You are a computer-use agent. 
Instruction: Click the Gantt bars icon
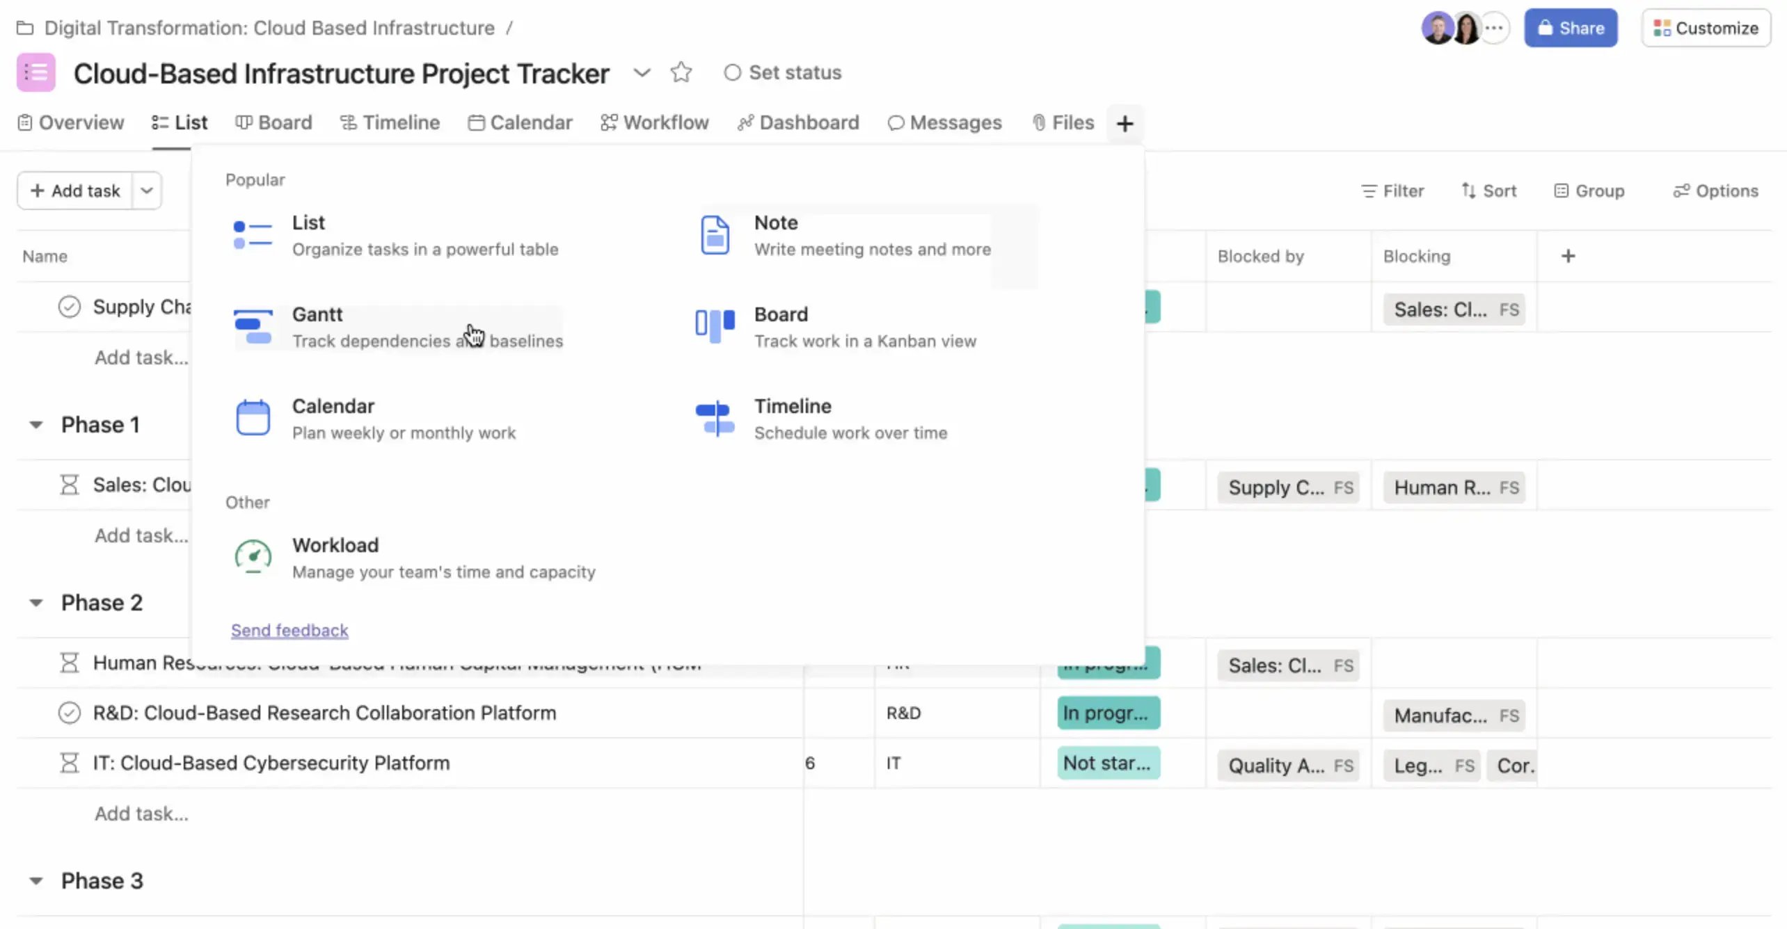point(253,327)
